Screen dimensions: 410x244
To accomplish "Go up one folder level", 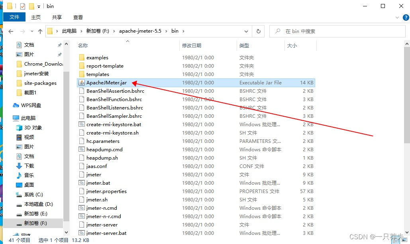I will (x=40, y=31).
